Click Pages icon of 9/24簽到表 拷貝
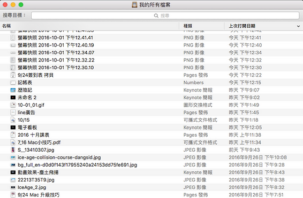This screenshot has height=198, width=303. [13, 75]
